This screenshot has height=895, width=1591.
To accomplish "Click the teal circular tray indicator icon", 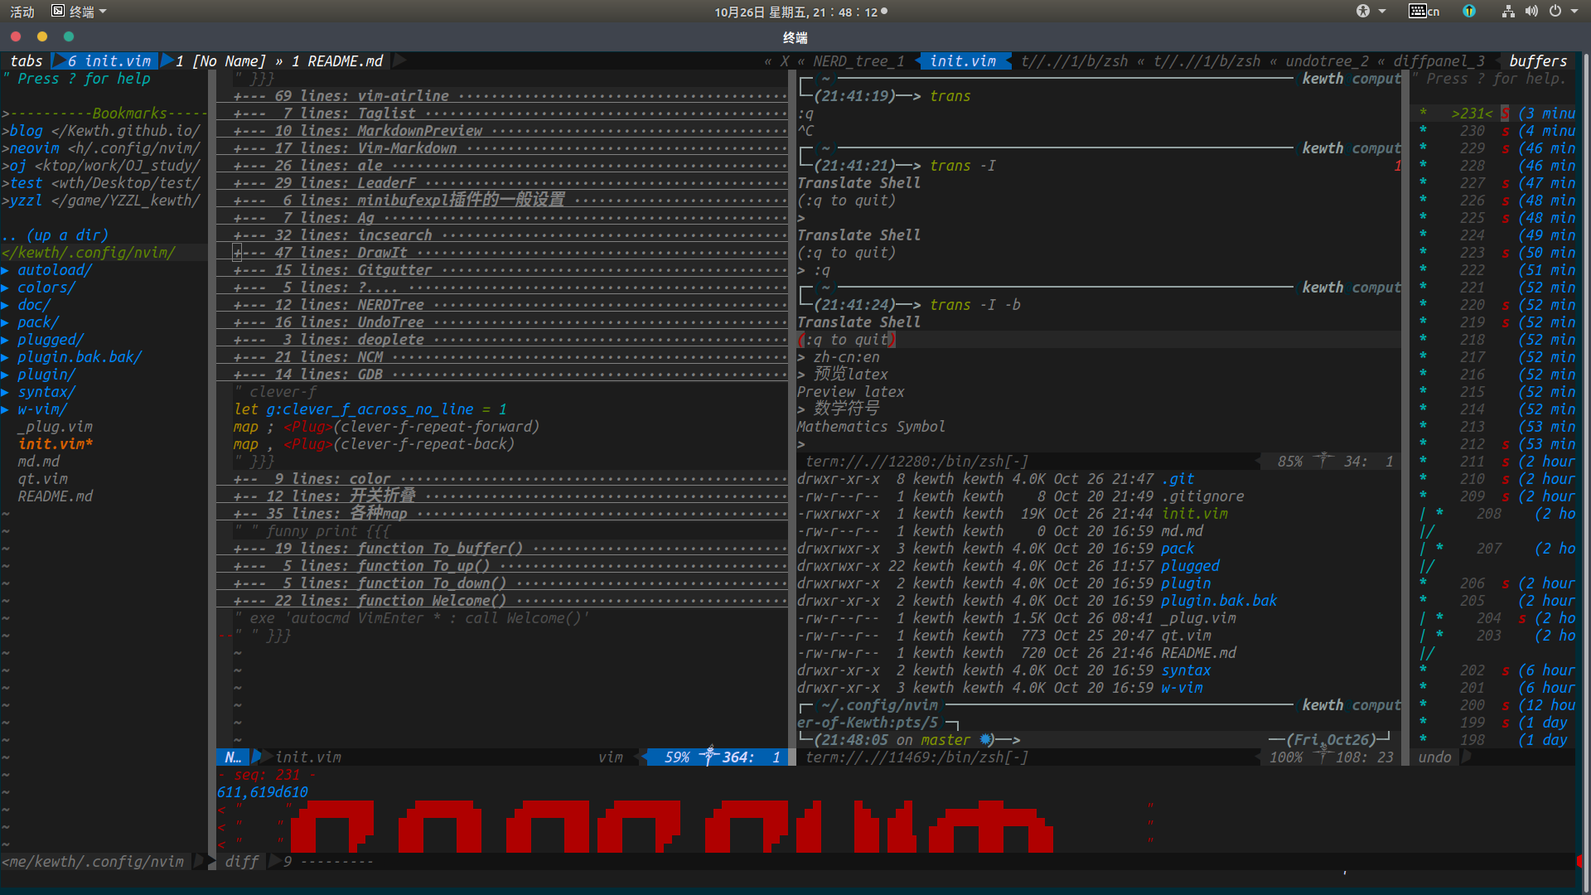I will pos(1469,11).
